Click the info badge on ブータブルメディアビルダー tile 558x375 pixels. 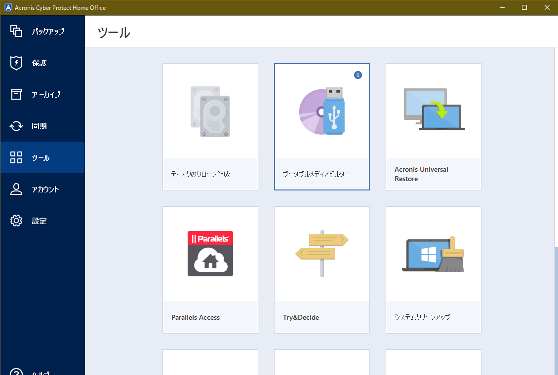pos(358,75)
